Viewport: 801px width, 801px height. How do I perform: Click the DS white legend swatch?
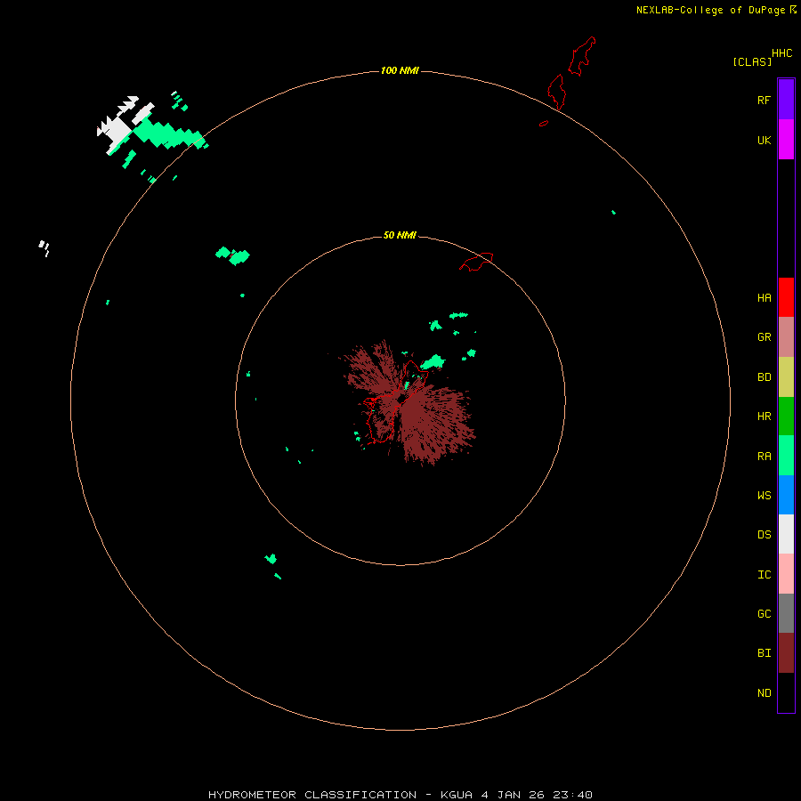[786, 534]
